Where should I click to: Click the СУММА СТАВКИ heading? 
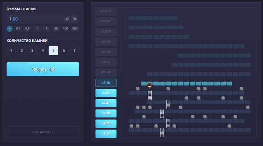tap(21, 9)
